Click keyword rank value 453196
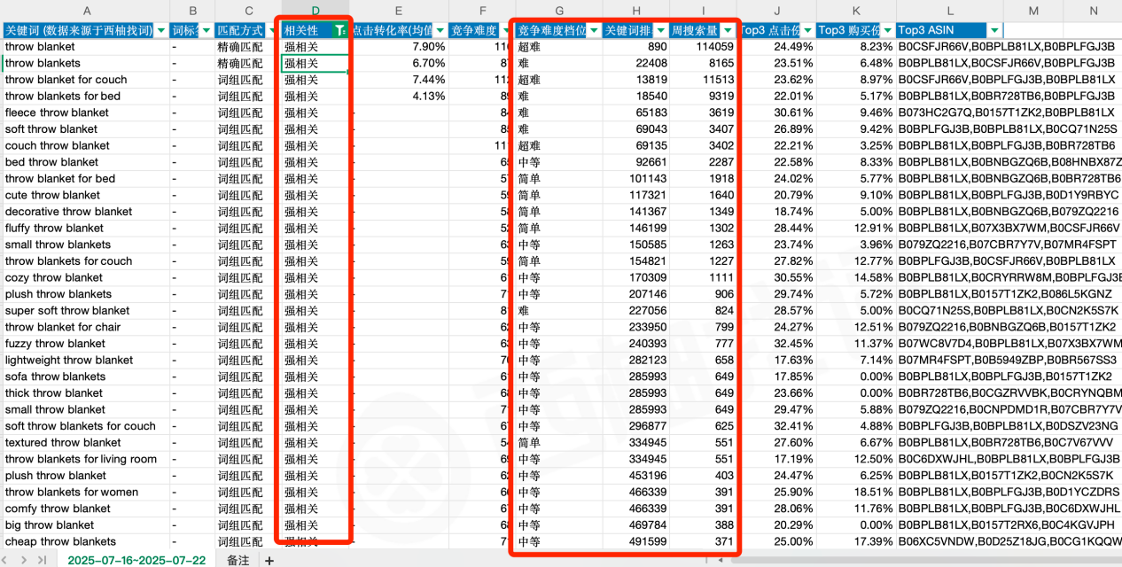The image size is (1122, 567). click(636, 476)
